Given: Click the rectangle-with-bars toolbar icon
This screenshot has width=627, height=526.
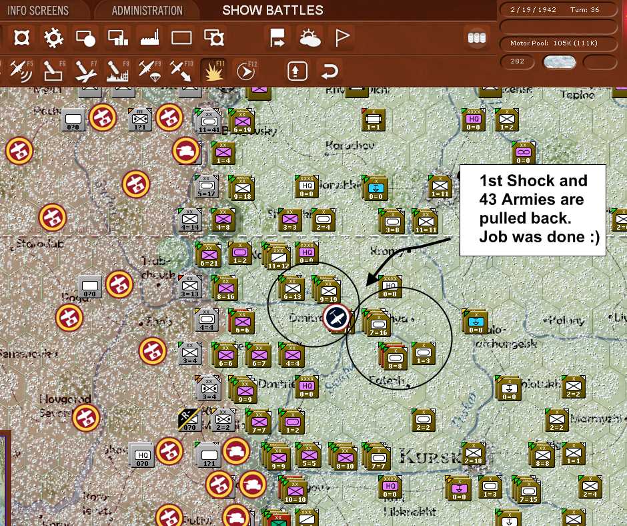Looking at the screenshot, I should pos(117,38).
